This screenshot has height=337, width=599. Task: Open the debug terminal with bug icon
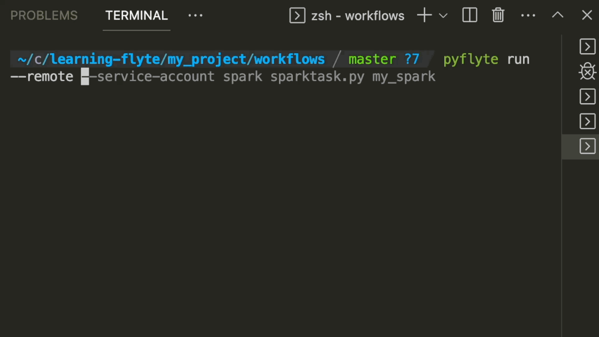(x=587, y=72)
